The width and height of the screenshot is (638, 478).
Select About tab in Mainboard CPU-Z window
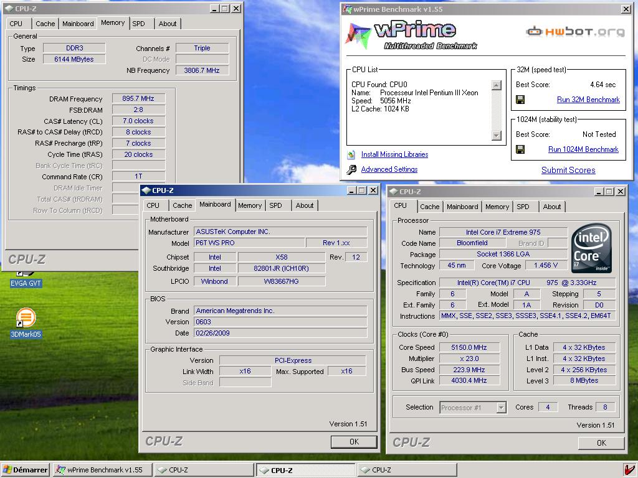[x=305, y=205]
